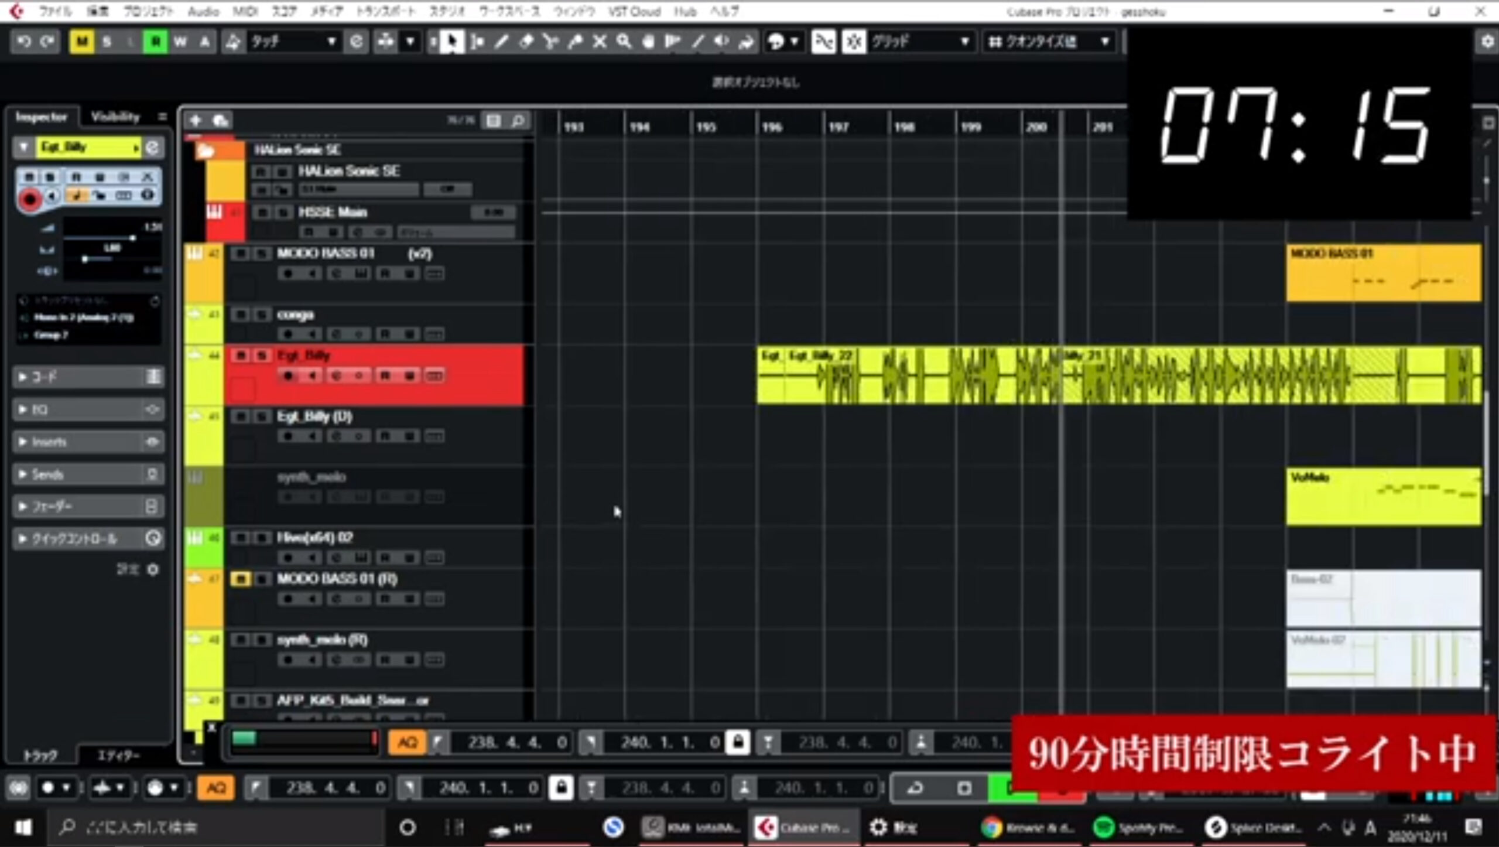Open the color palette tool
The height and width of the screenshot is (847, 1499).
click(776, 42)
